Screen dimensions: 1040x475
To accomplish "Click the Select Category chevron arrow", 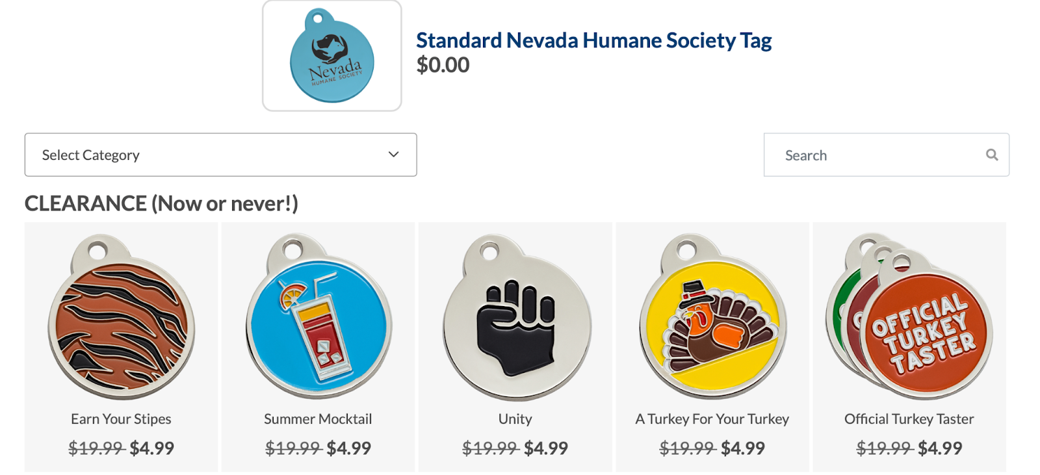I will 393,155.
